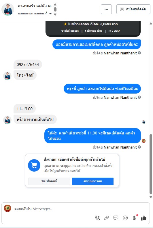The width and height of the screenshot is (153, 228).
Task: Open saved replies speech bubble icon
Action: 116,218
